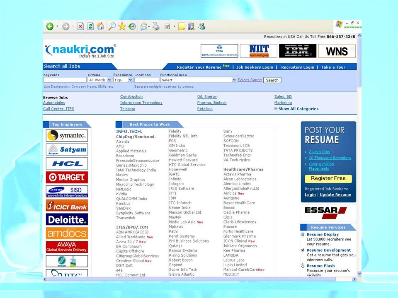Viewport: 398px width, 298px height.
Task: Open the ESSAR advertisement logo
Action: pyautogui.click(x=325, y=212)
